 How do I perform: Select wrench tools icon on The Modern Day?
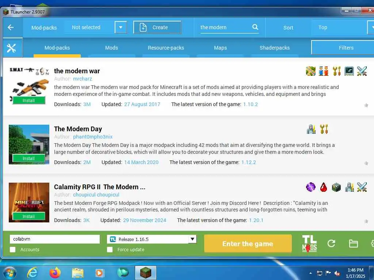point(324,129)
